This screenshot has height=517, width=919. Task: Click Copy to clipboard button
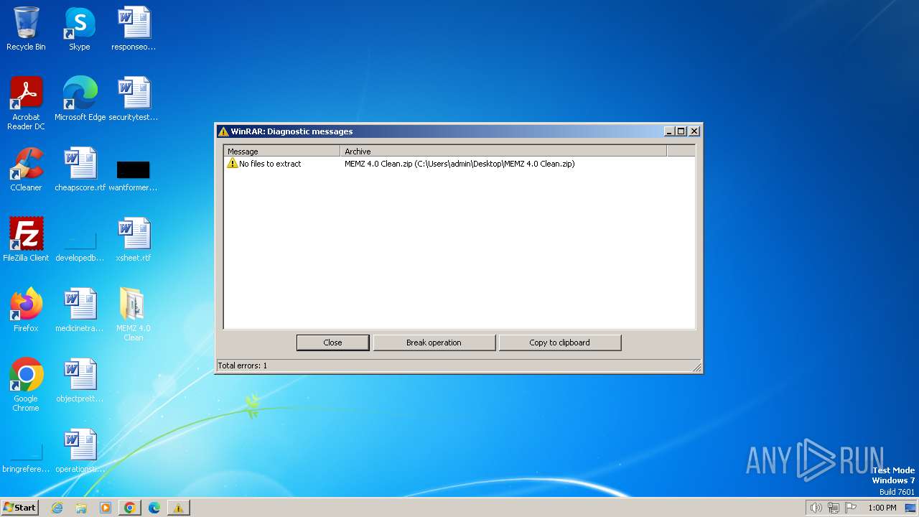[559, 343]
